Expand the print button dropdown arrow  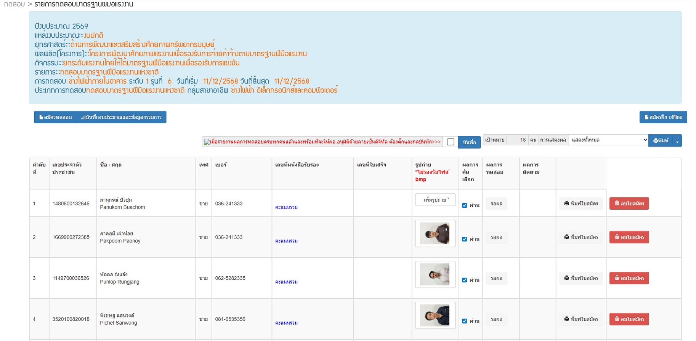point(677,141)
